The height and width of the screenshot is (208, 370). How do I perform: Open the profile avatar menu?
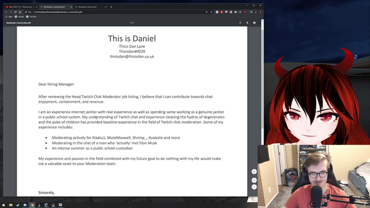(x=256, y=12)
